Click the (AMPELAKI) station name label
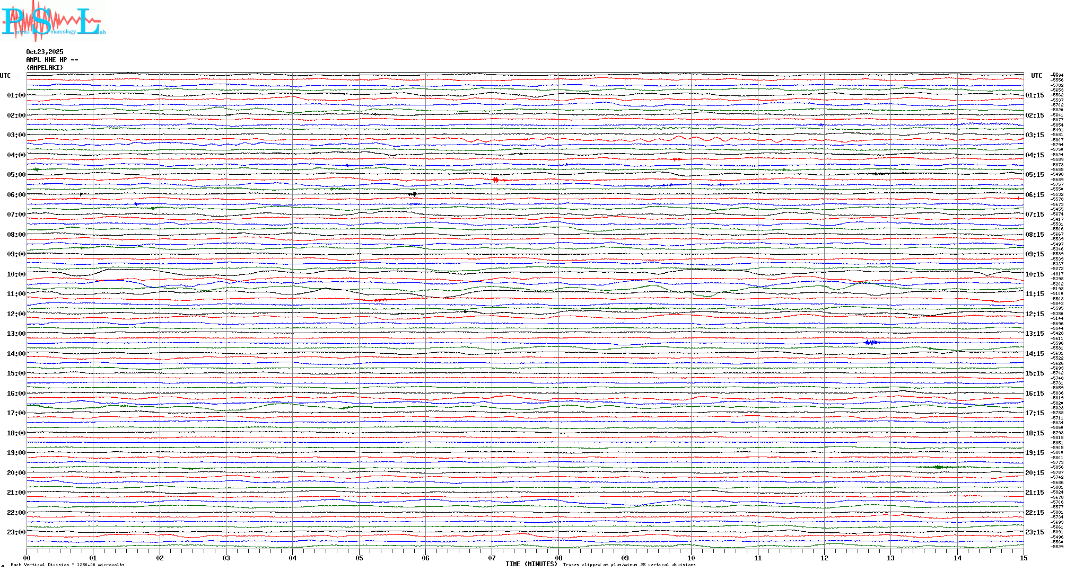The height and width of the screenshot is (572, 1066). [x=45, y=68]
